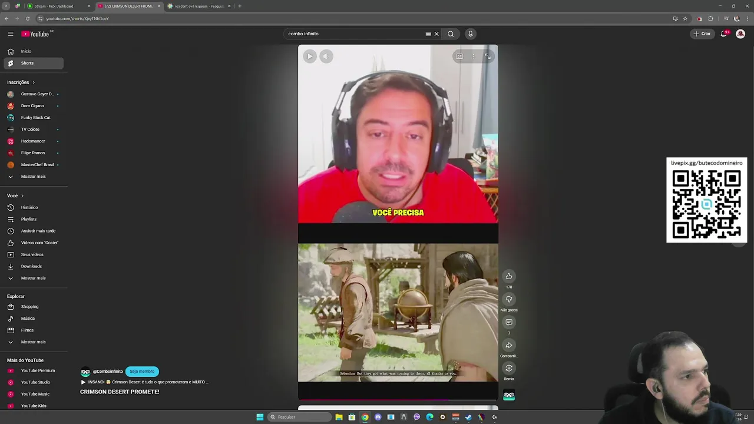Open YouTube Music link
The width and height of the screenshot is (754, 424).
34,394
